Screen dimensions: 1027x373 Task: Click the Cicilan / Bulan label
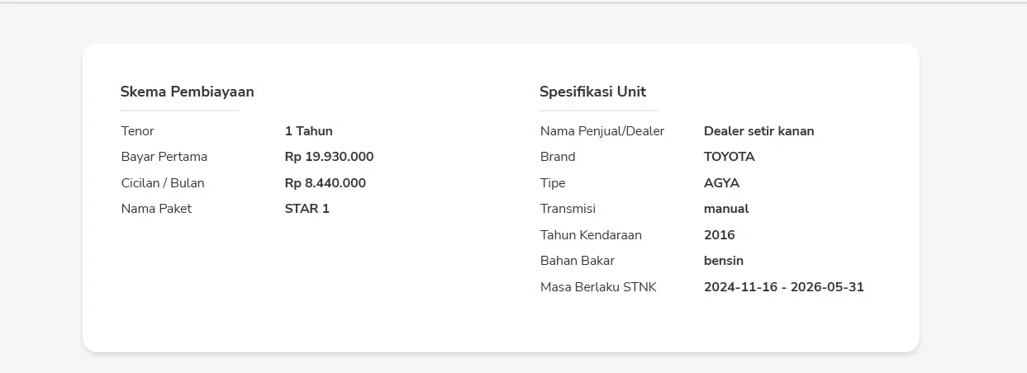pos(162,183)
